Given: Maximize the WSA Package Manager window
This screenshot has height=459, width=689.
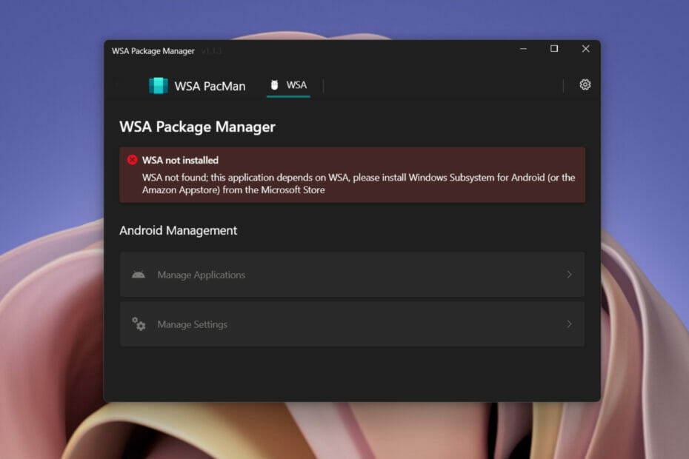Looking at the screenshot, I should point(554,49).
